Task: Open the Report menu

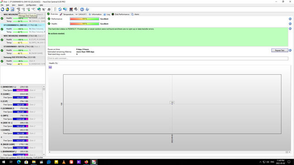Action: point(21,5)
